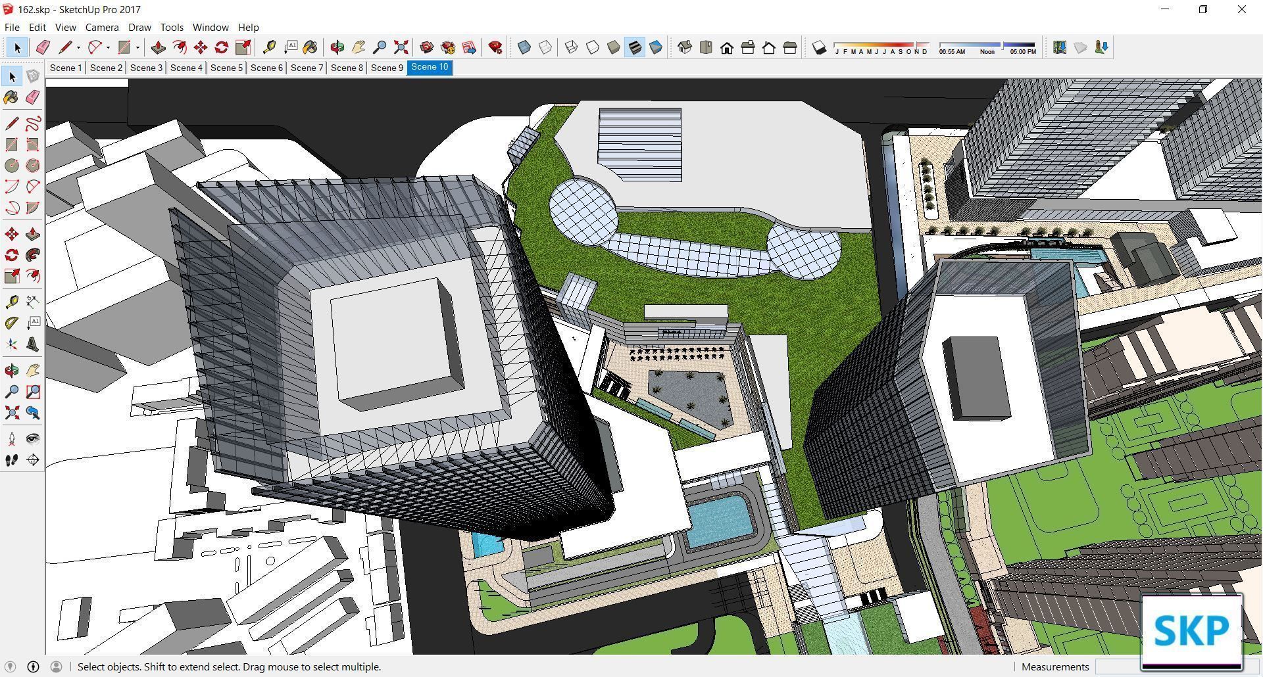Click the geo-location status bar icon
Screen dimensions: 1263x677
click(x=10, y=666)
